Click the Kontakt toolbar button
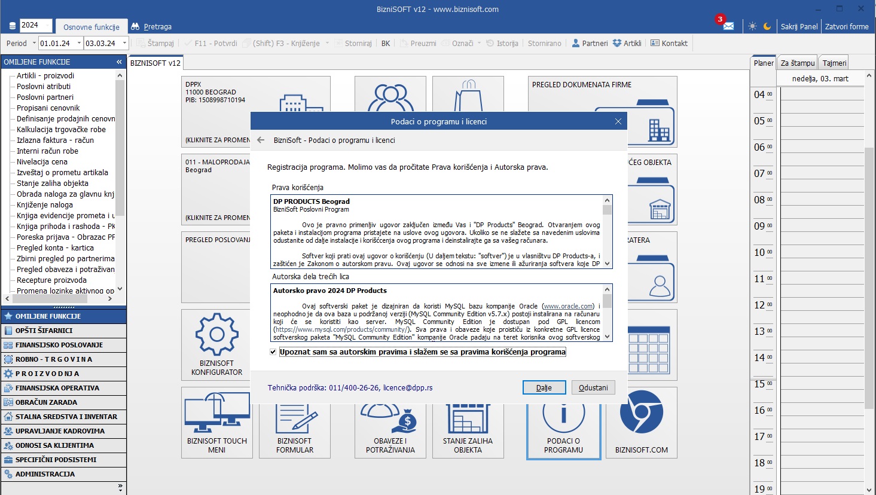The width and height of the screenshot is (876, 495). click(669, 43)
